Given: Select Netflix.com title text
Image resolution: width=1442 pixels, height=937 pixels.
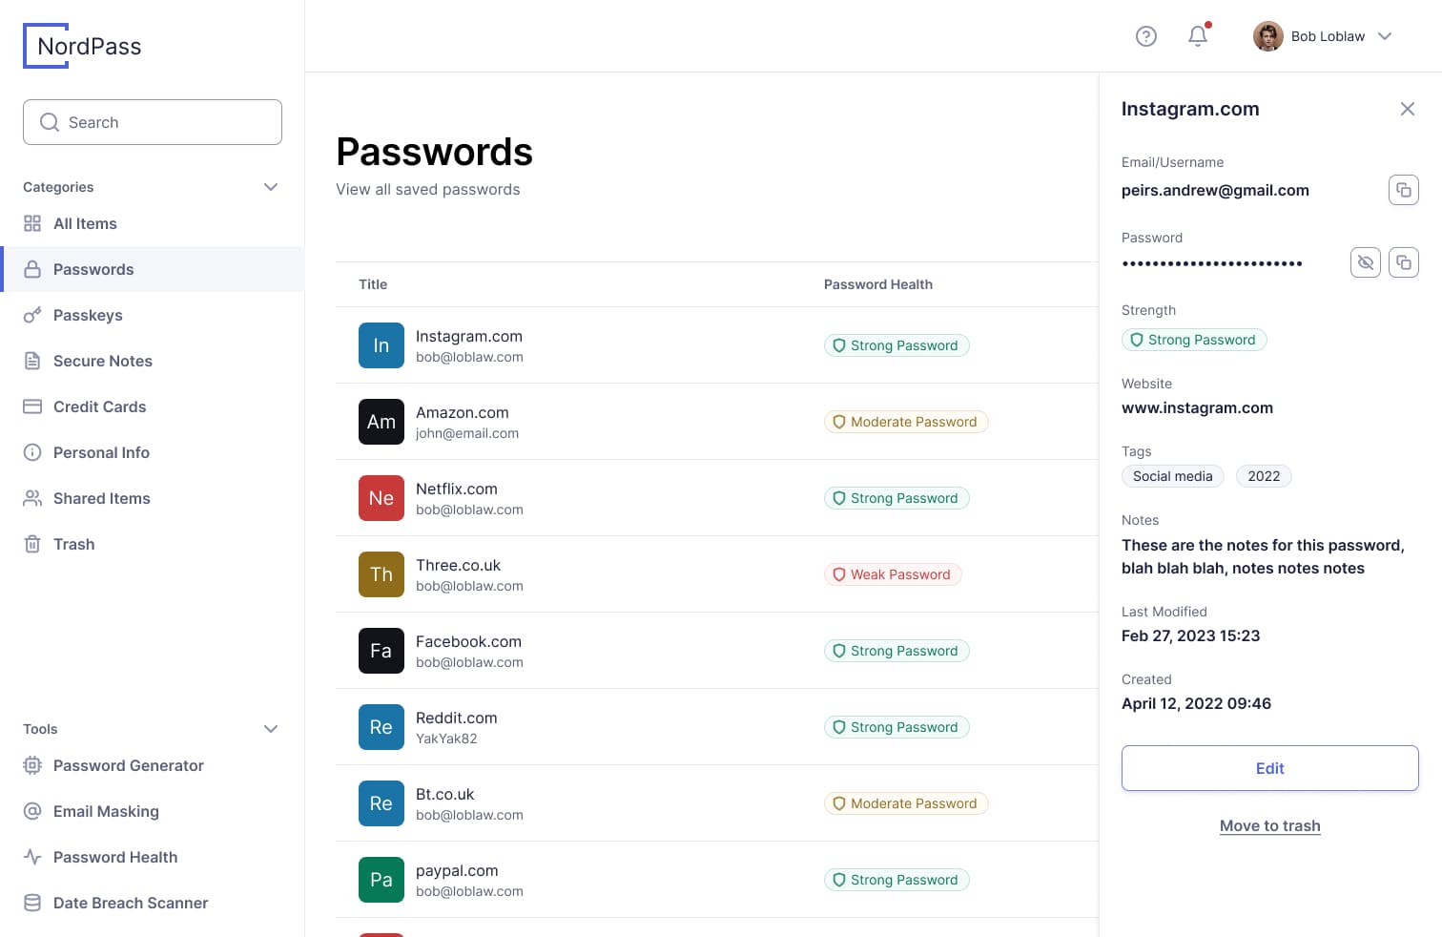Looking at the screenshot, I should pos(457,489).
